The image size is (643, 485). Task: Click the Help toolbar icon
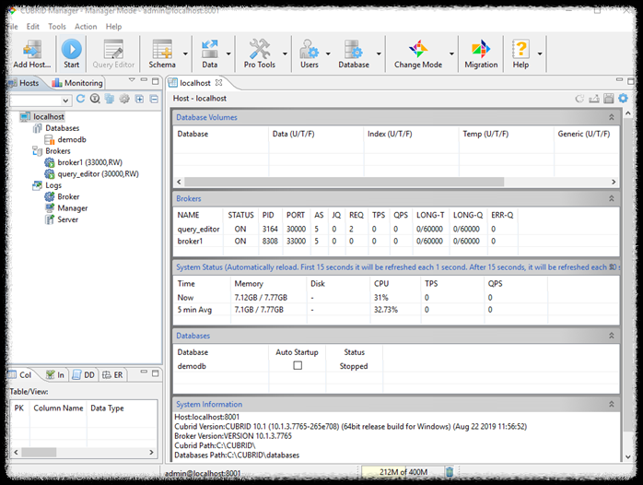click(x=520, y=53)
